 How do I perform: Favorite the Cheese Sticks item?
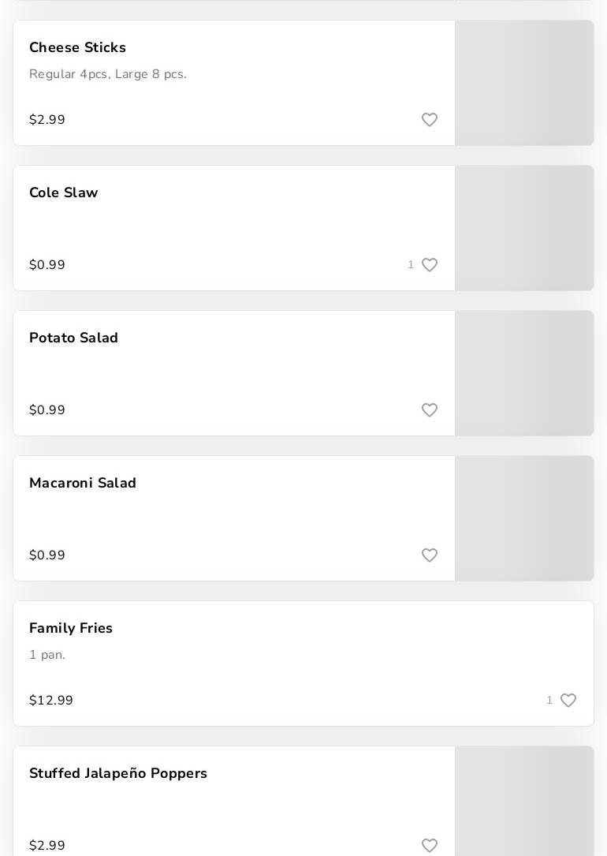[x=430, y=120]
